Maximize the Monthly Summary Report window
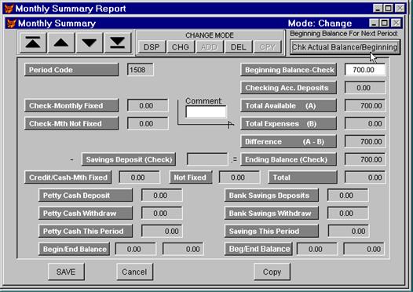 388,8
